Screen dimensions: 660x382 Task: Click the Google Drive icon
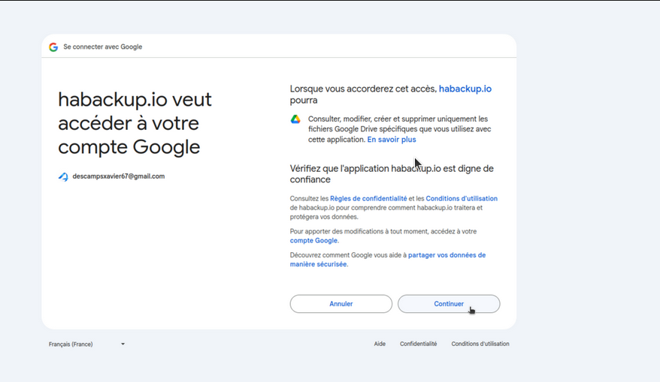295,119
